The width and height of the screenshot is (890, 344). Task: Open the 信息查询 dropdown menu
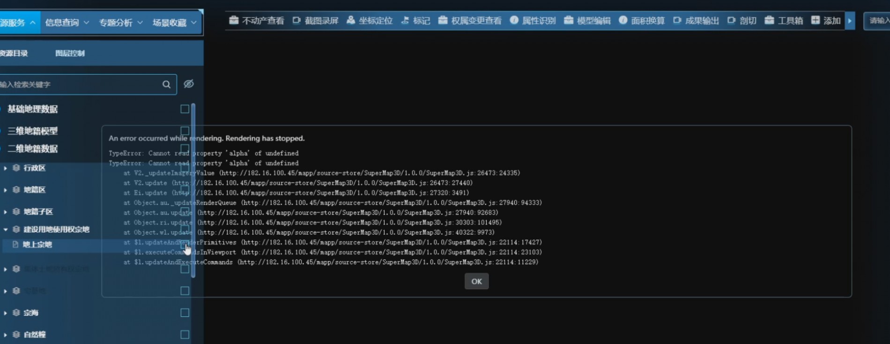[x=67, y=22]
